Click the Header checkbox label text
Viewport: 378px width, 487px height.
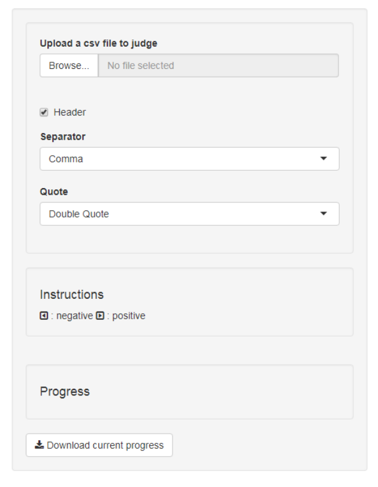tap(69, 112)
